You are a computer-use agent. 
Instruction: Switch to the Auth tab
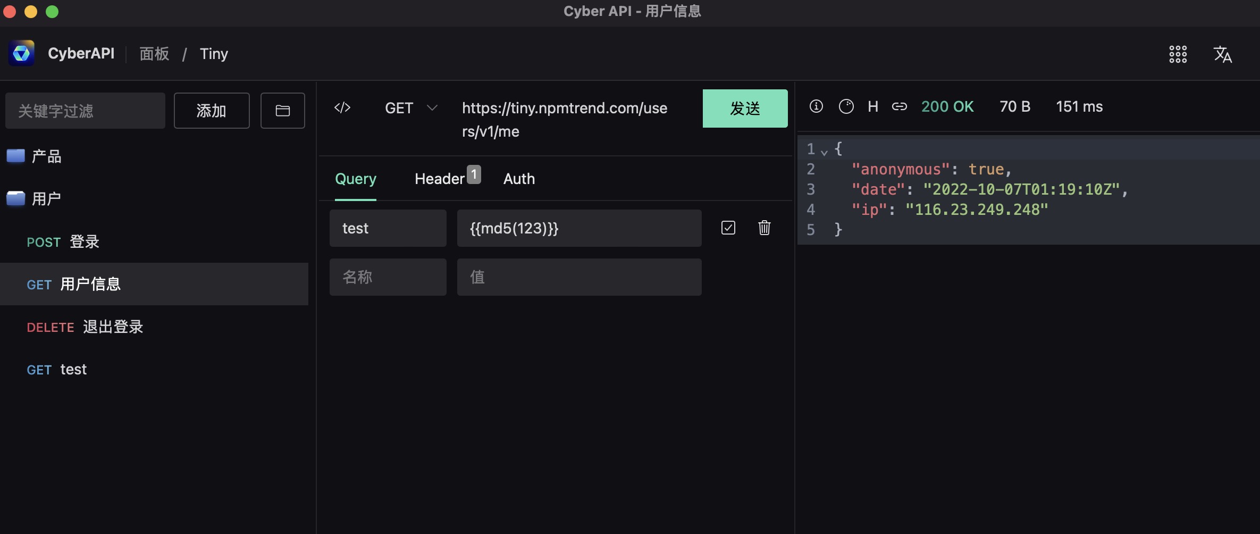[x=519, y=179]
